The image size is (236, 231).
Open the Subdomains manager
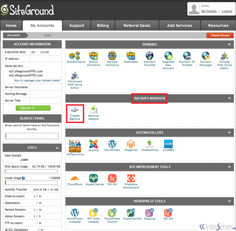point(76,57)
